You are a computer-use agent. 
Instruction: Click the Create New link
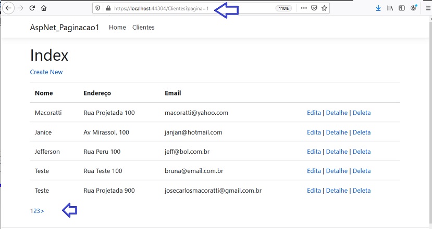46,72
